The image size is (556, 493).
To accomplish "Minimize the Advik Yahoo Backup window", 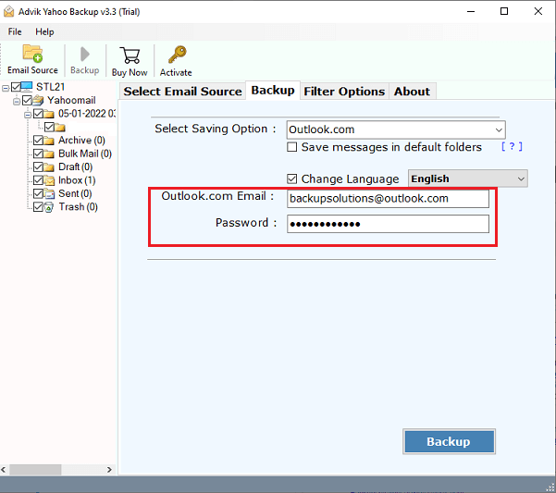I will point(471,11).
